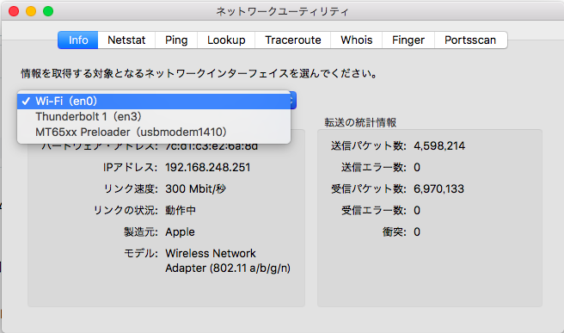Click the 衝突 label
The width and height of the screenshot is (564, 333).
pos(394,231)
